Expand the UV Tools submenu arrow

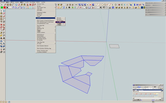pos(55,43)
